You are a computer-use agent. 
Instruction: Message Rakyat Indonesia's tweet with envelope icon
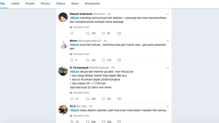point(119,33)
